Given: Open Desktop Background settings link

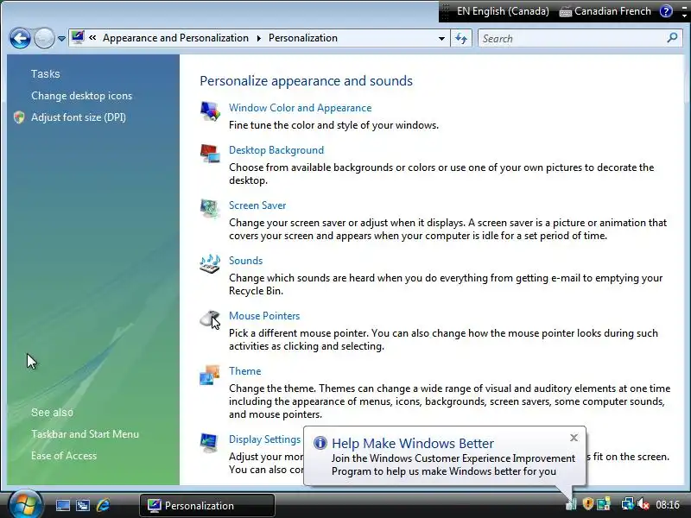Looking at the screenshot, I should 276,150.
